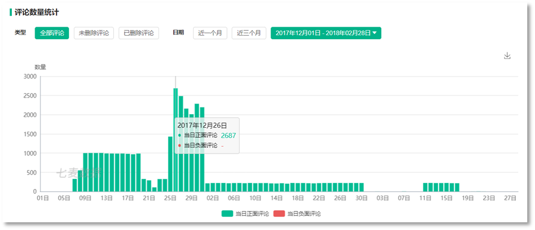
Task: Click the x-axis label 17日
Action: (128, 198)
